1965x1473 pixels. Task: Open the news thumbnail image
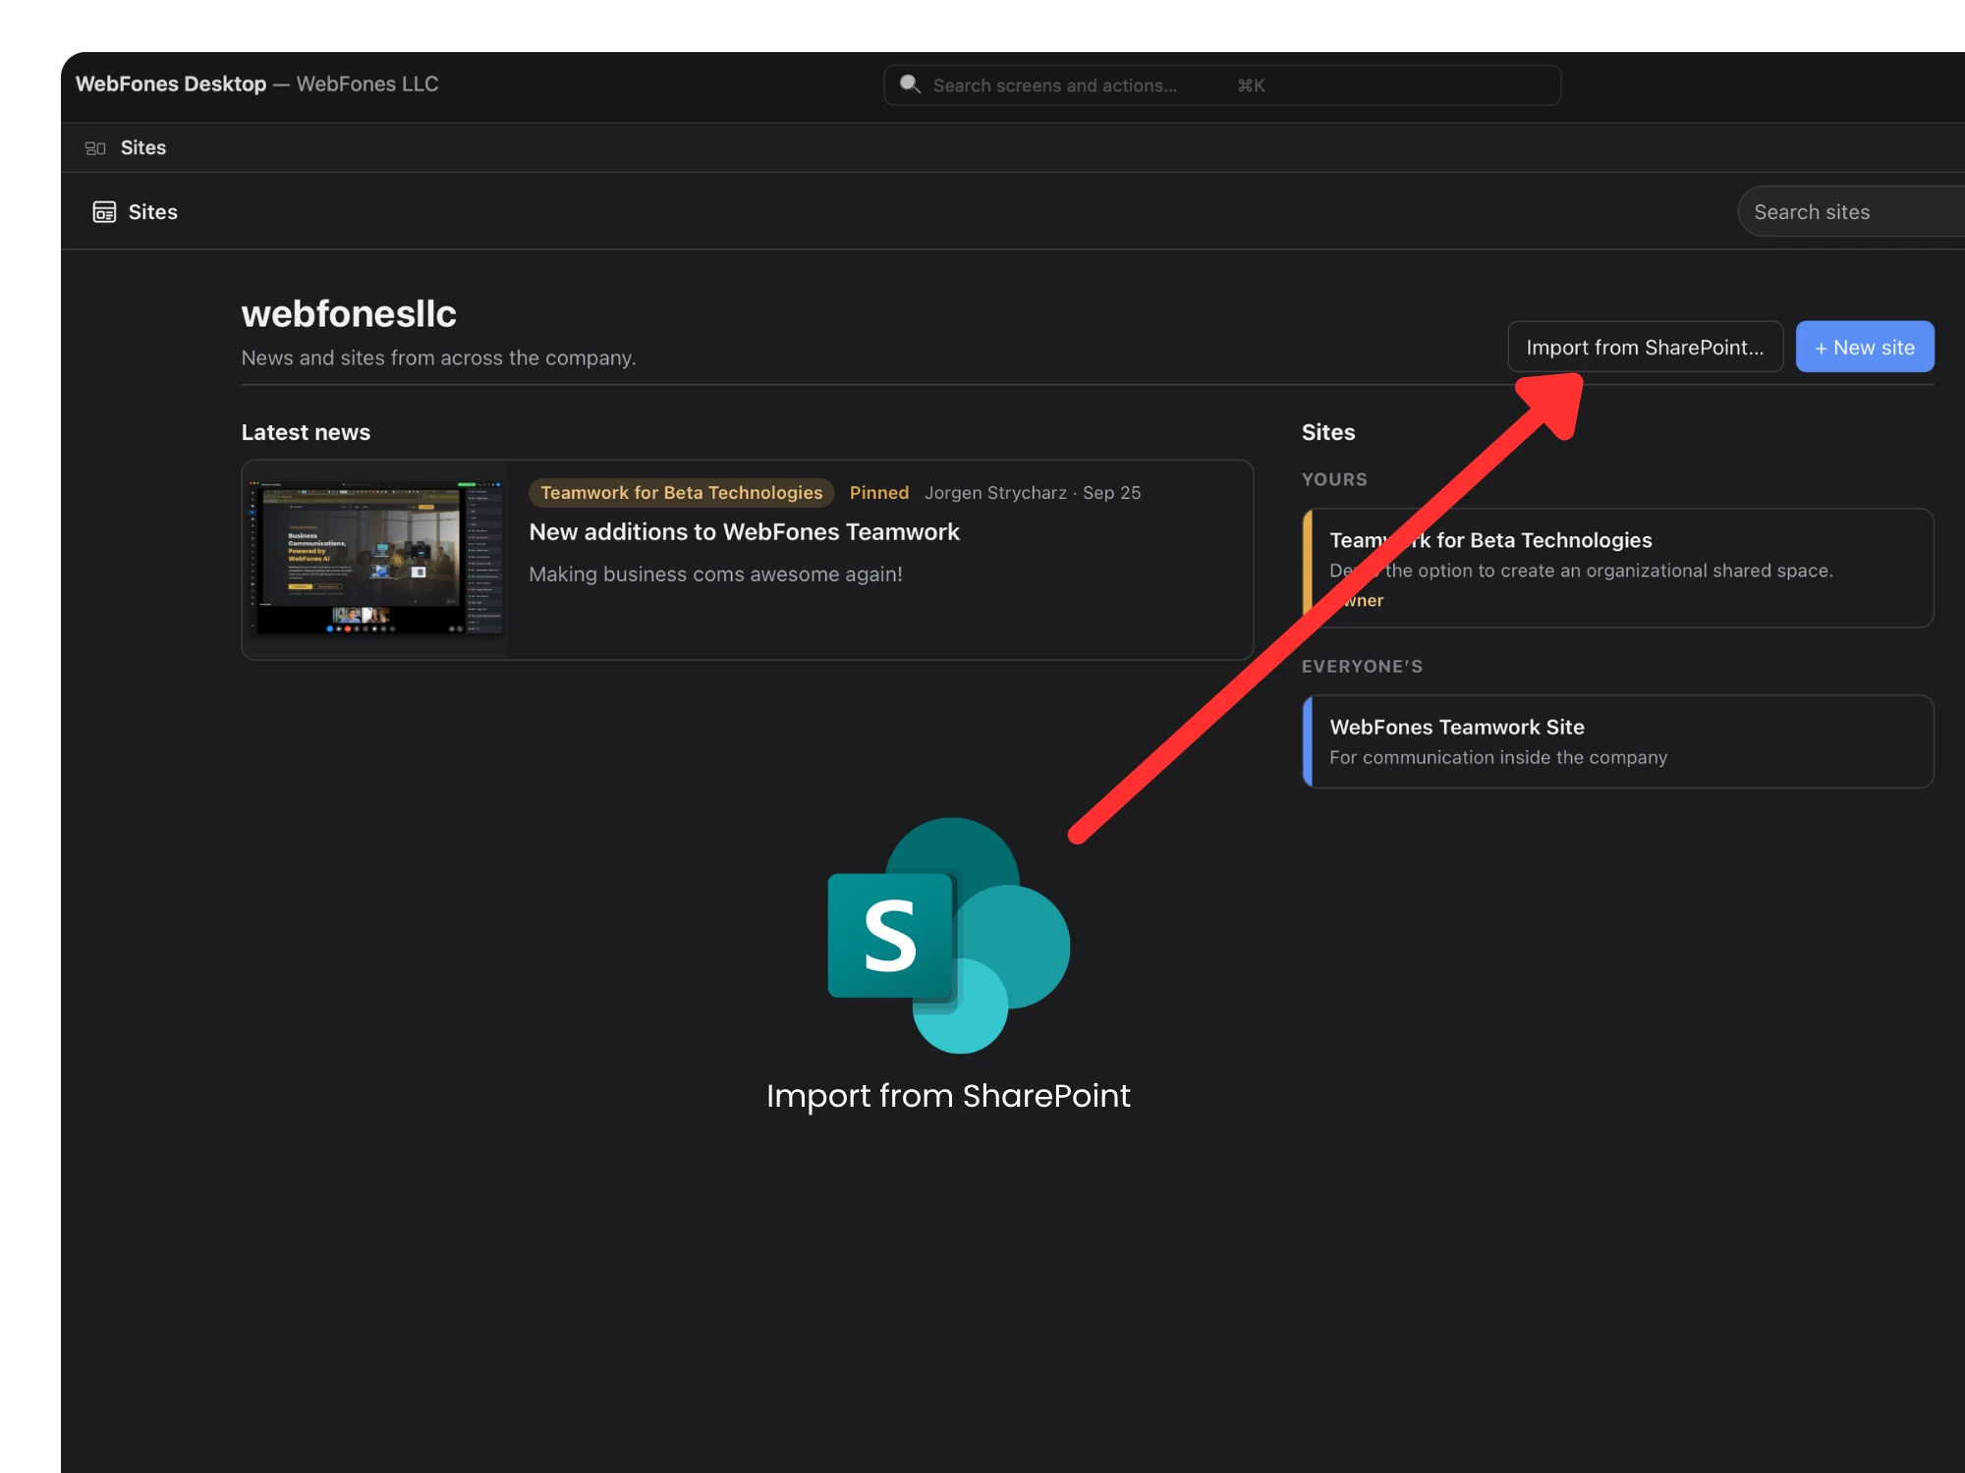(375, 558)
